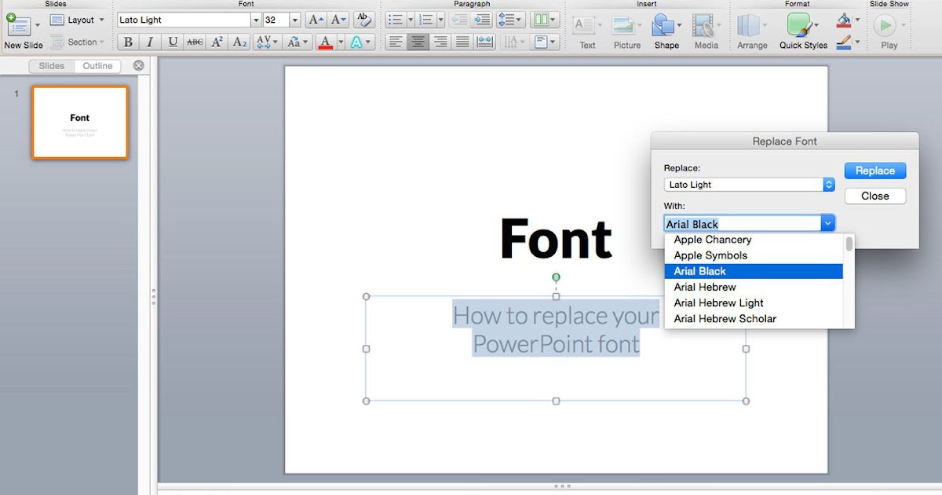The width and height of the screenshot is (942, 495).
Task: Collapse the With font dropdown
Action: click(827, 224)
